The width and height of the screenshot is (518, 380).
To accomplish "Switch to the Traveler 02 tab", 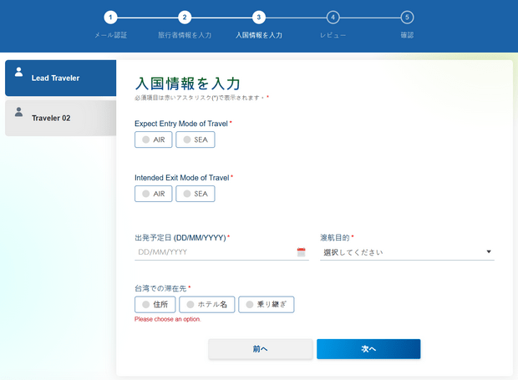I will [x=58, y=118].
